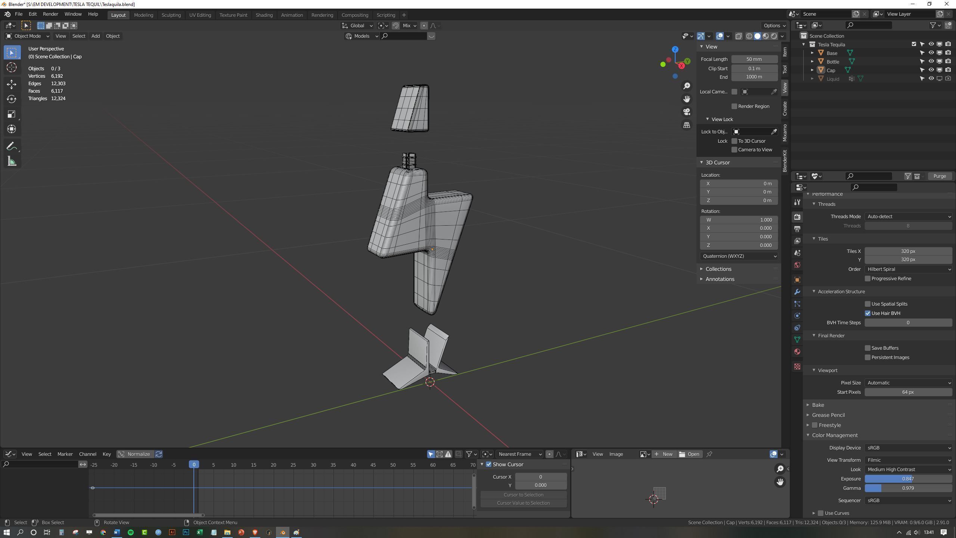
Task: Adjust the Exposure slider
Action: coord(908,479)
